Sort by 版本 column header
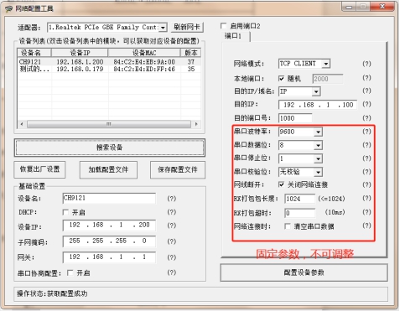 tap(190, 53)
